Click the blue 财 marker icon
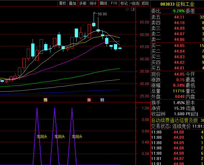The height and width of the screenshot is (165, 204). [102, 100]
